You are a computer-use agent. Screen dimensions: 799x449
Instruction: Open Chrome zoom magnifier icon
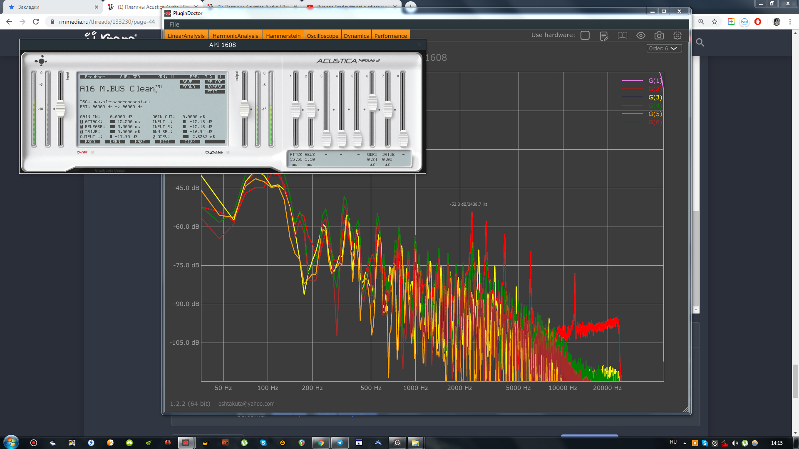[701, 22]
